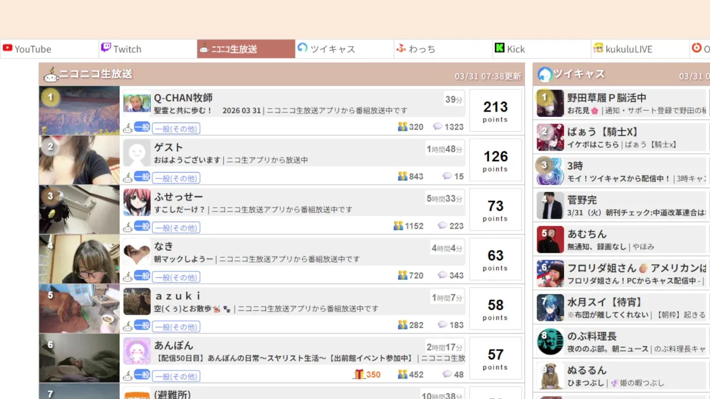Click 一般 badge on あんぽん row
The height and width of the screenshot is (399, 710).
(142, 375)
